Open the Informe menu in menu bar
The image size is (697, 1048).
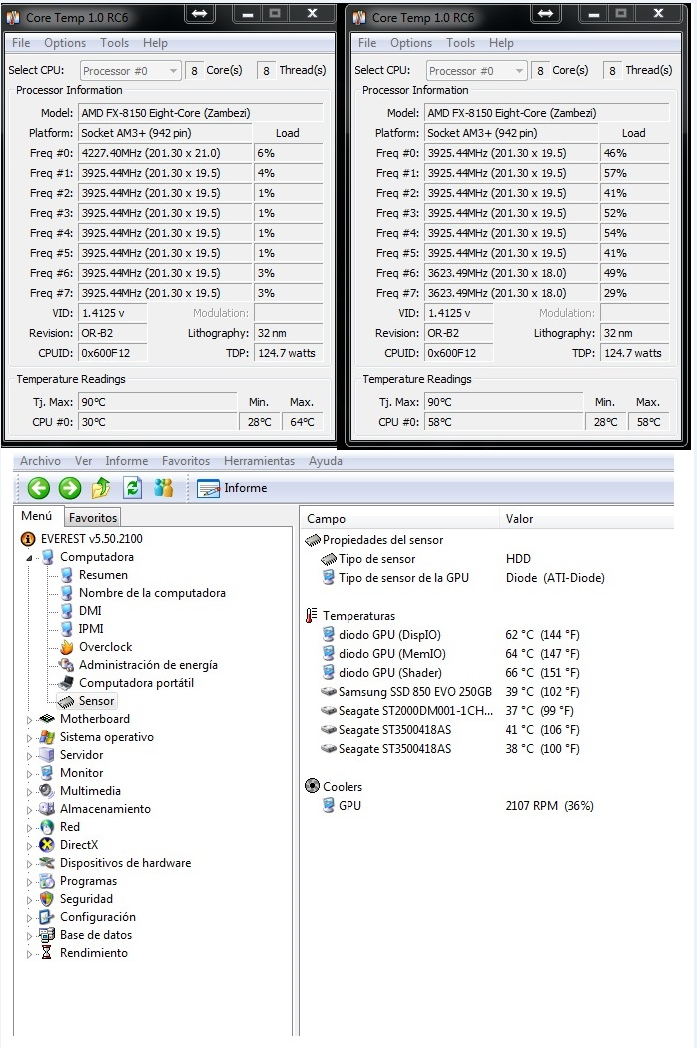pos(126,461)
